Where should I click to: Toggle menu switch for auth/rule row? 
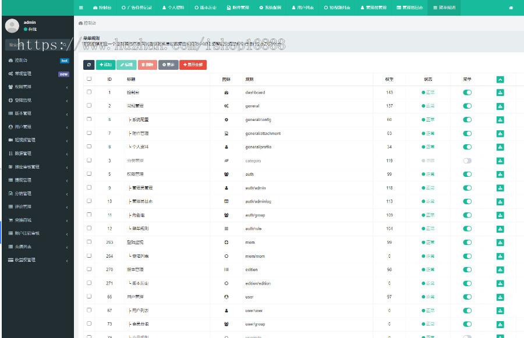pos(467,229)
